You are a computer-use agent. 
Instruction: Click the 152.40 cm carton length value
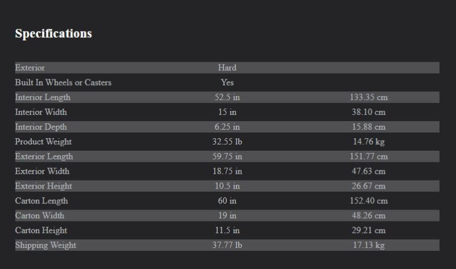[368, 201]
